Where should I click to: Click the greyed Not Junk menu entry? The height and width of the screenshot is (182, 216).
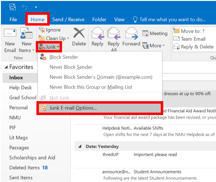click(x=100, y=98)
